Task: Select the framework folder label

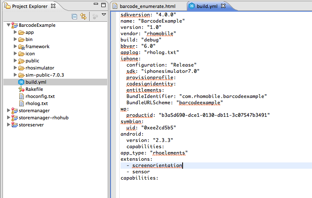Action: point(37,46)
